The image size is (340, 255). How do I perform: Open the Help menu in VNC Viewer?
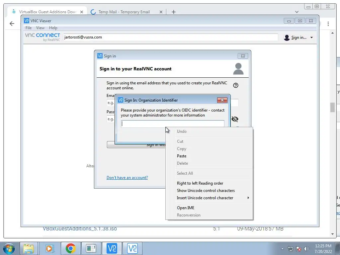(x=53, y=28)
